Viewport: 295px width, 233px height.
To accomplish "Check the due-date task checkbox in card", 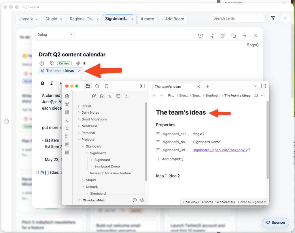I will [x=37, y=173].
